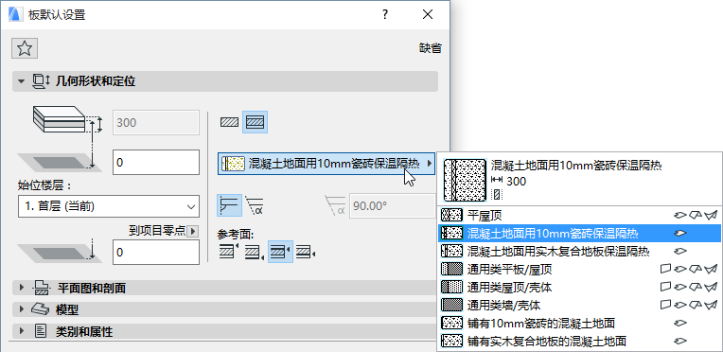Viewport: 723px width, 352px height.
Task: Close the 板默认设置 dialog
Action: point(428,14)
